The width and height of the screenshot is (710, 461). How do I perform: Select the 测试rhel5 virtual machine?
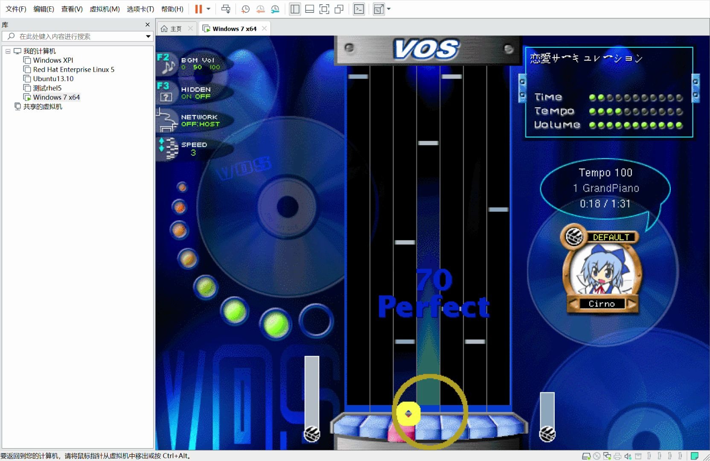47,88
